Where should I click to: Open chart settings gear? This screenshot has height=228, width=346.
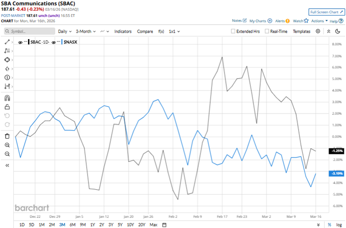coord(318,31)
